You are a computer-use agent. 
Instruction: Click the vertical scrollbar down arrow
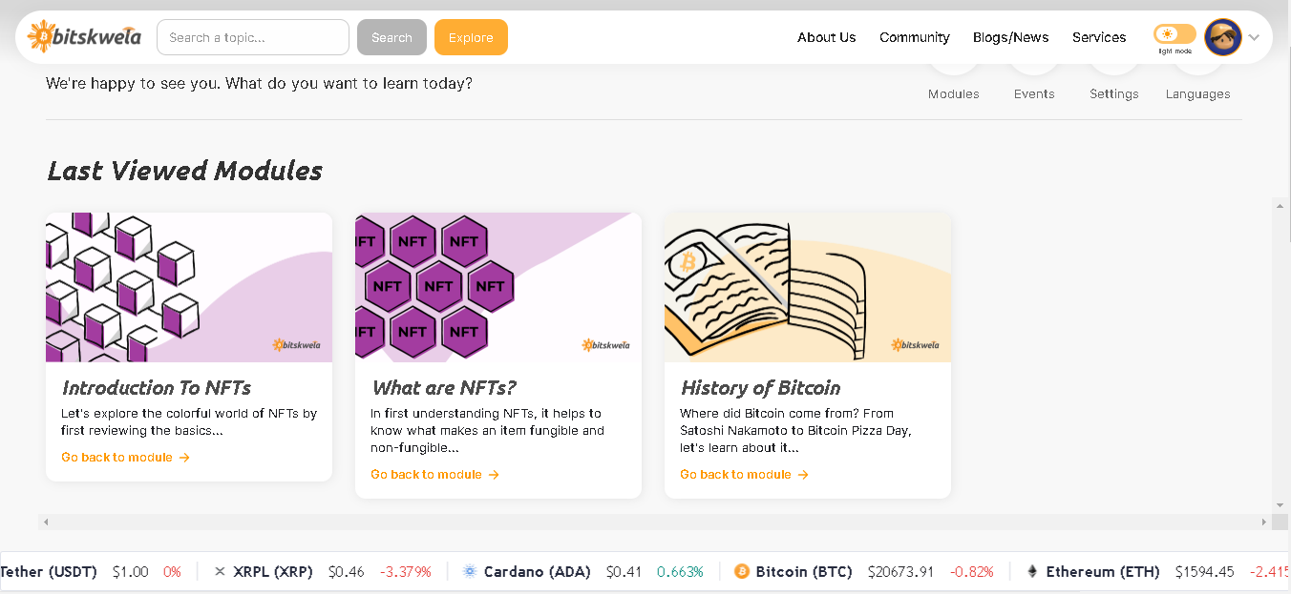click(1280, 505)
